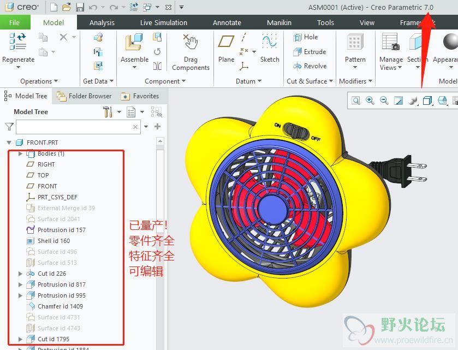This screenshot has width=458, height=350.
Task: Select TOP datum plane in tree
Action: point(38,175)
